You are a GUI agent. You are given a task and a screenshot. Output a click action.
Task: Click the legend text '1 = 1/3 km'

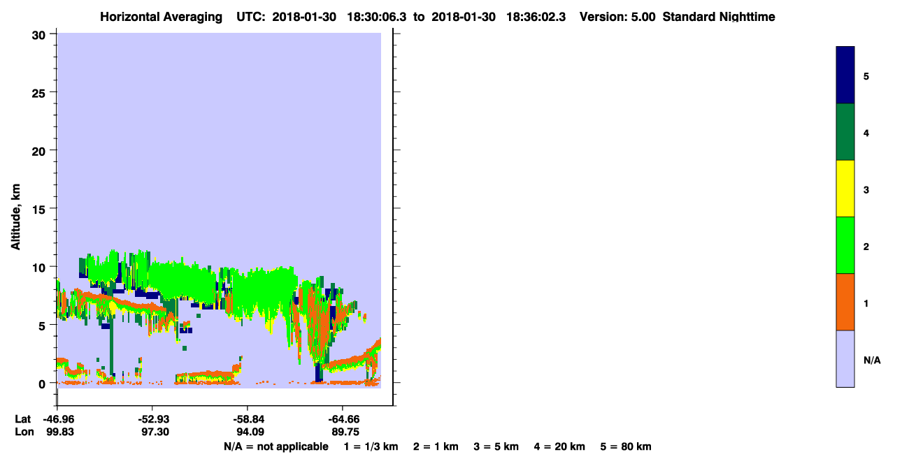[371, 446]
